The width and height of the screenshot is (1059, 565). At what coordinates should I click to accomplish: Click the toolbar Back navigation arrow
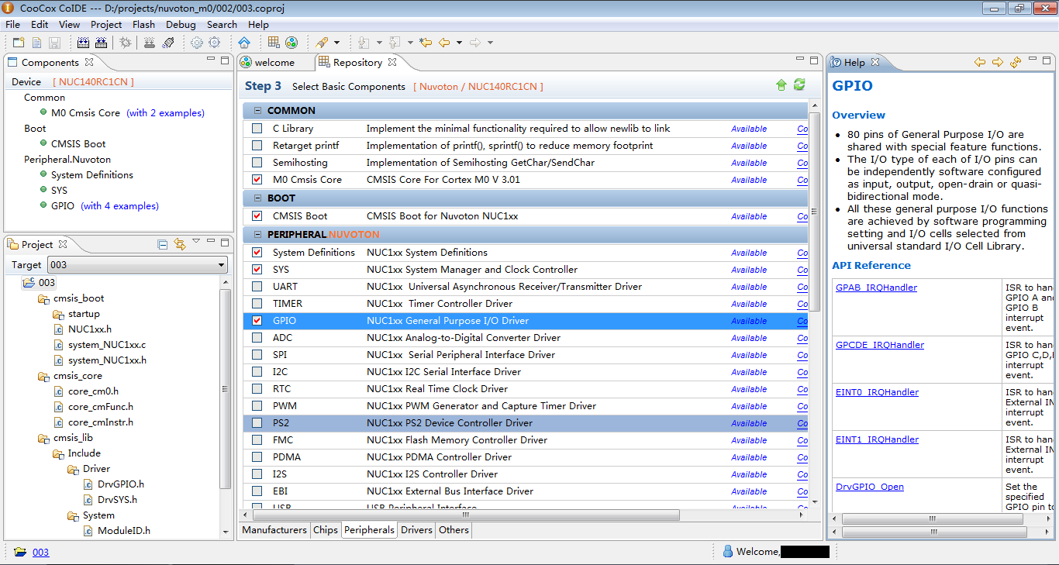(x=444, y=43)
